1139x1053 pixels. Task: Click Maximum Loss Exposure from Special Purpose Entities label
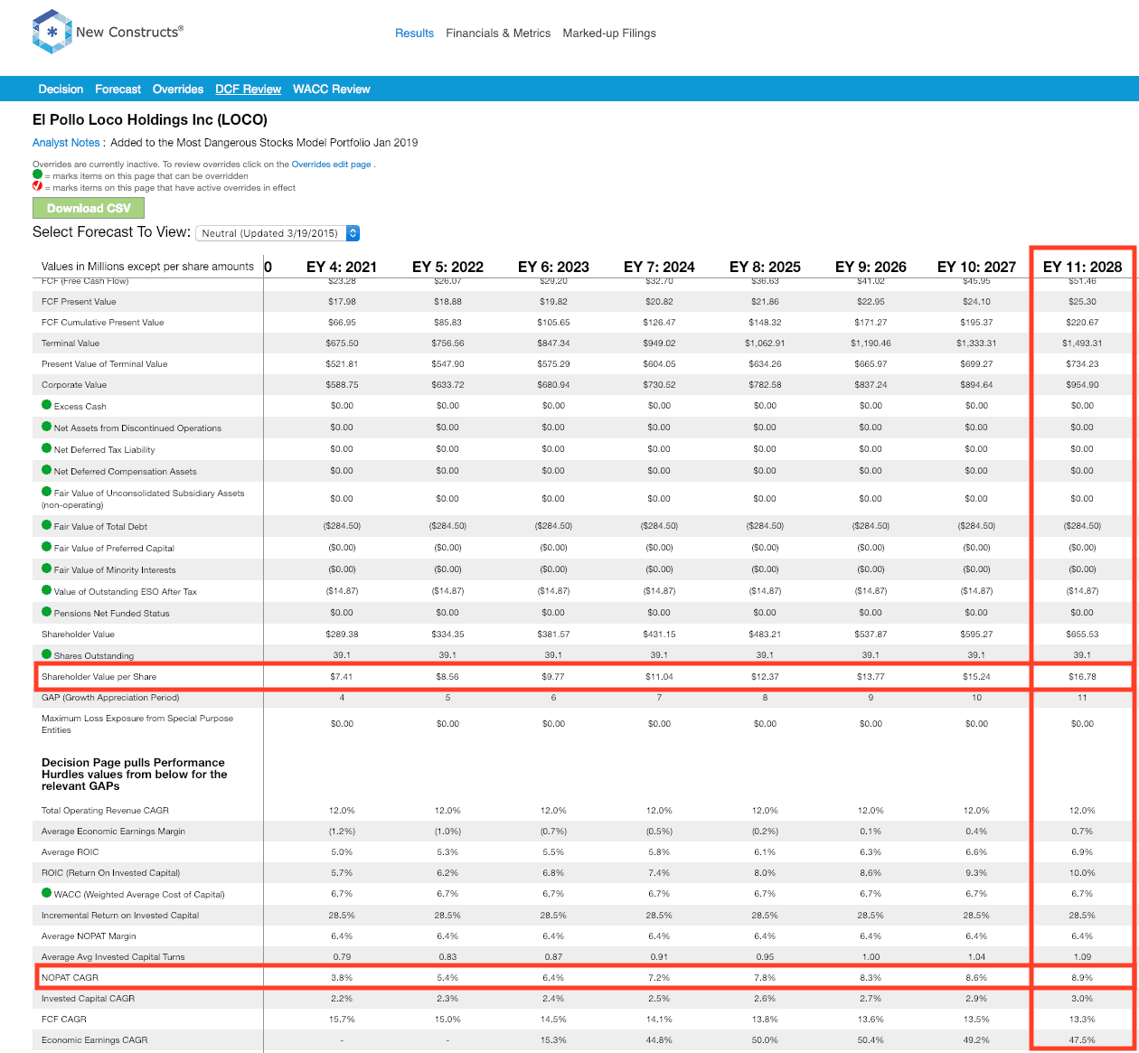[x=137, y=724]
